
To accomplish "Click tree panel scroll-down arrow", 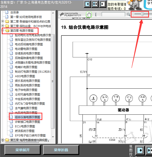I will click(53, 137).
